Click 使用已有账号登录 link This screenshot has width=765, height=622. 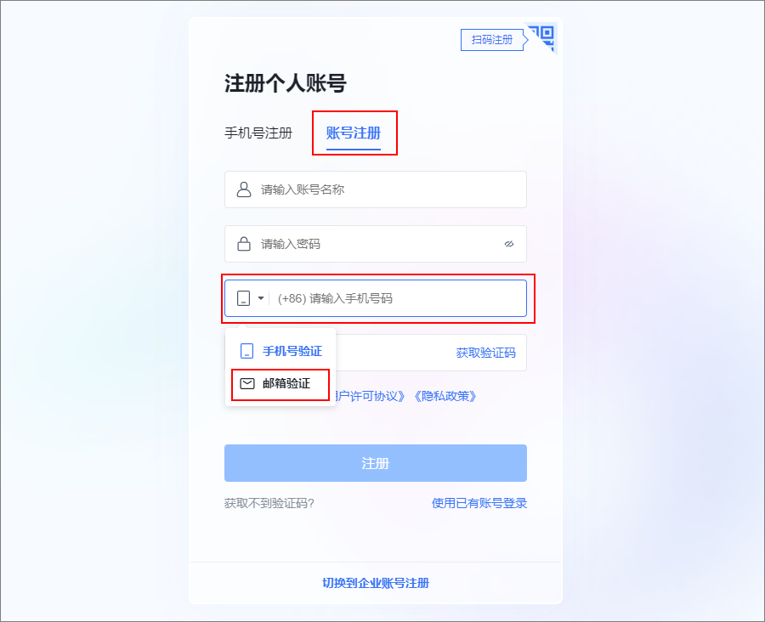[479, 503]
